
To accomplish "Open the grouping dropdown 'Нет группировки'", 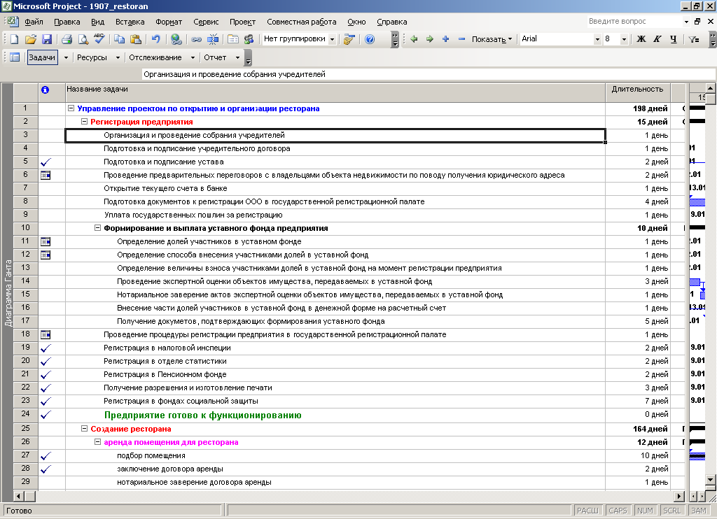I will 333,39.
